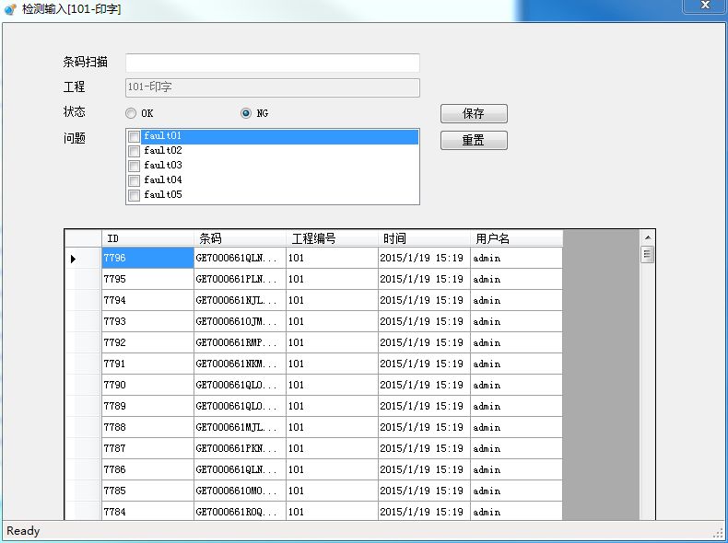Focus the 条码扫描 barcode input field

pyautogui.click(x=272, y=63)
